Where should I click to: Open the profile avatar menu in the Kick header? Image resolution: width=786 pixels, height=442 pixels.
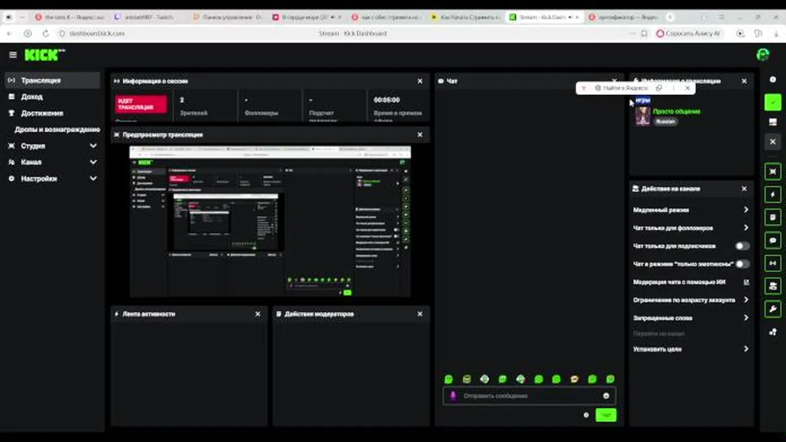click(763, 55)
